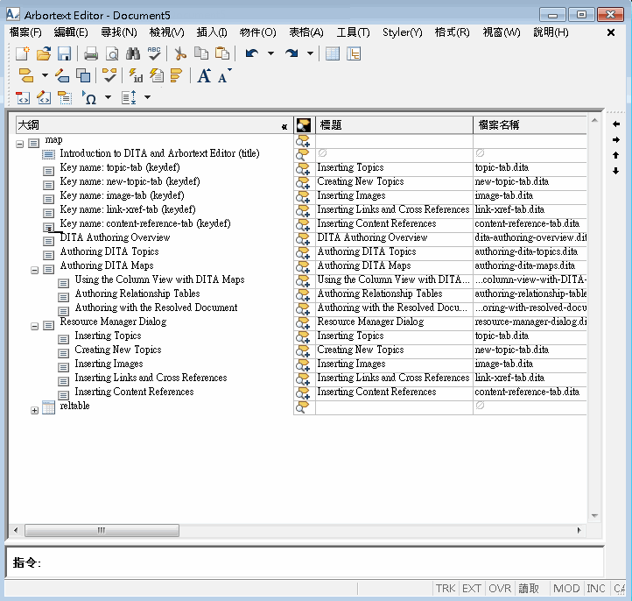
Task: Click the vertical scrollbar down arrow
Action: click(x=594, y=516)
